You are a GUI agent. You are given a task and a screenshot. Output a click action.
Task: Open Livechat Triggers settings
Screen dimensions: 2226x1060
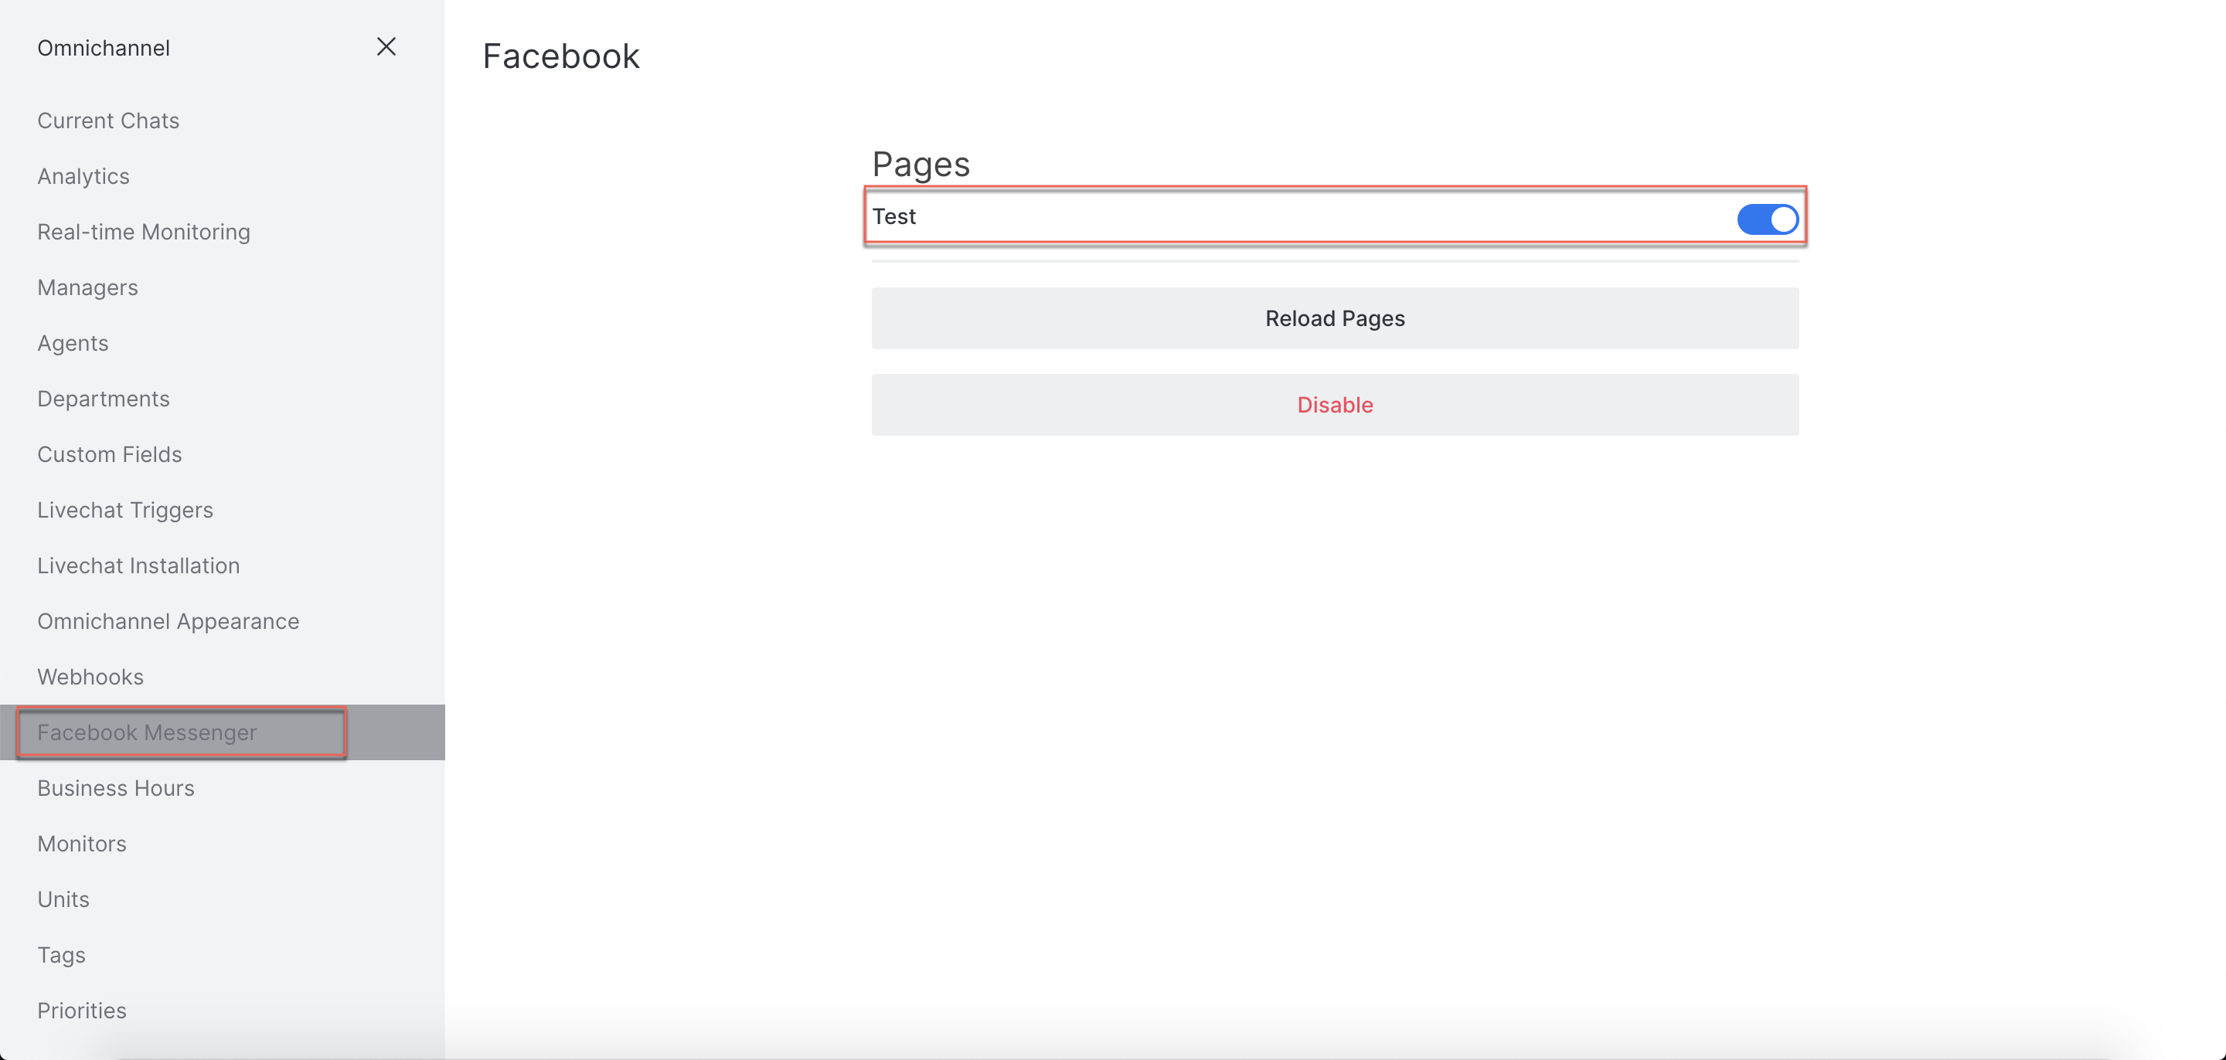(x=125, y=508)
